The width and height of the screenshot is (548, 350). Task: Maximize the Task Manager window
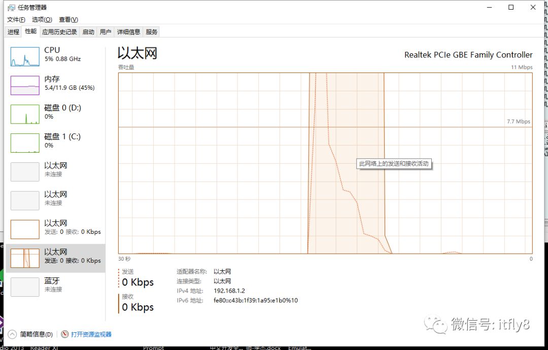pos(511,7)
